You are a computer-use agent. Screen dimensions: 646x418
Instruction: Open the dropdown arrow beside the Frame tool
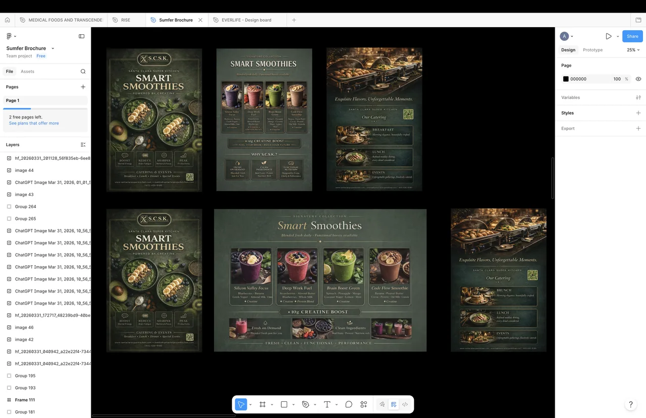(272, 404)
